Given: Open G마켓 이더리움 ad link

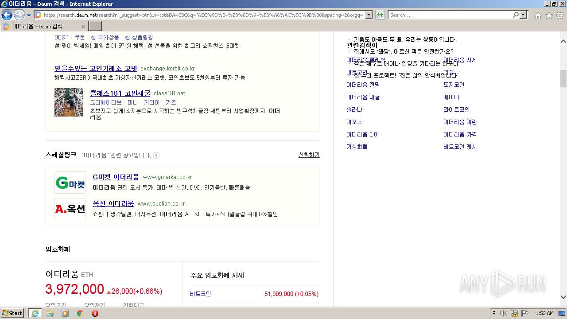Looking at the screenshot, I should point(116,177).
